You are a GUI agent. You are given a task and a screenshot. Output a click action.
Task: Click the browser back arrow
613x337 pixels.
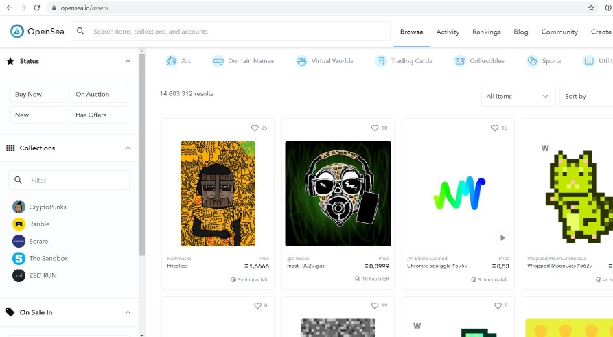(10, 8)
